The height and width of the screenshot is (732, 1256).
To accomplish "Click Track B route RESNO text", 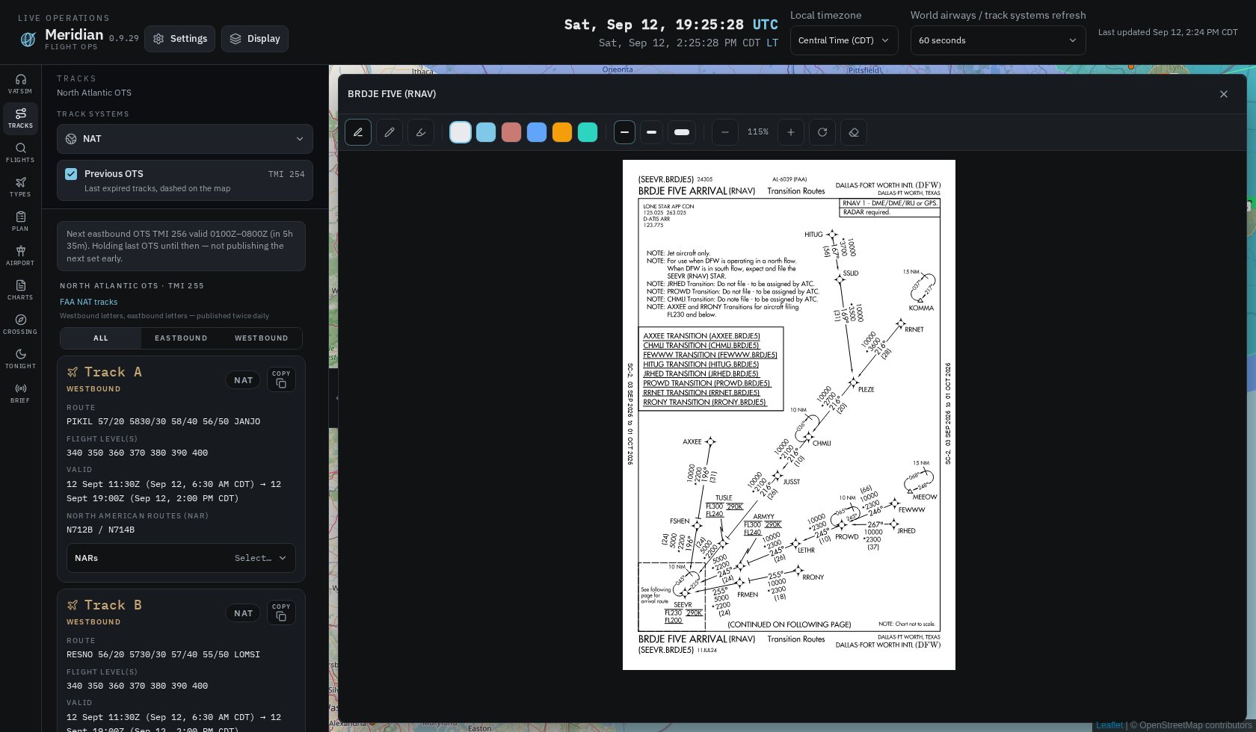I will [x=163, y=655].
